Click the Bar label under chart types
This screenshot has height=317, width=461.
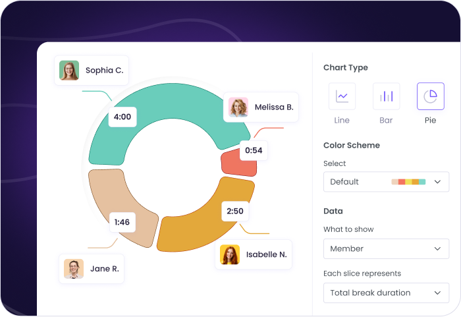pos(386,121)
